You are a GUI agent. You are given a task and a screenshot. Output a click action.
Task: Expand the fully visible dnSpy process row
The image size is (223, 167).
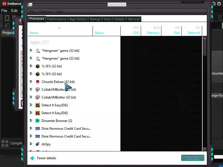coord(31,144)
